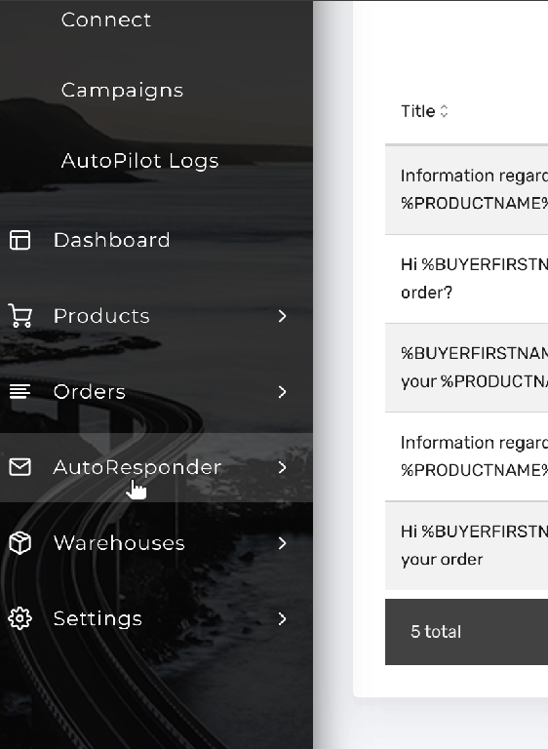Go to Dashboard from sidebar
Viewport: 548px width, 749px height.
click(112, 240)
